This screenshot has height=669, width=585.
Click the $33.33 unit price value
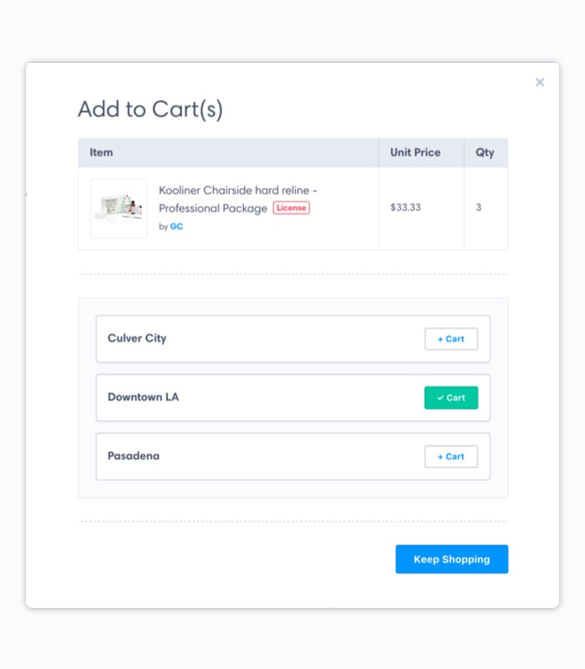pyautogui.click(x=405, y=207)
